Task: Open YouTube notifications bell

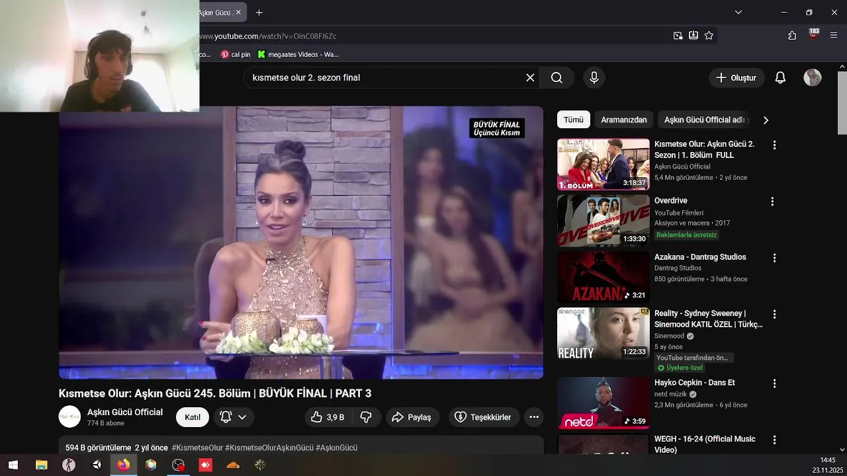Action: pos(780,78)
